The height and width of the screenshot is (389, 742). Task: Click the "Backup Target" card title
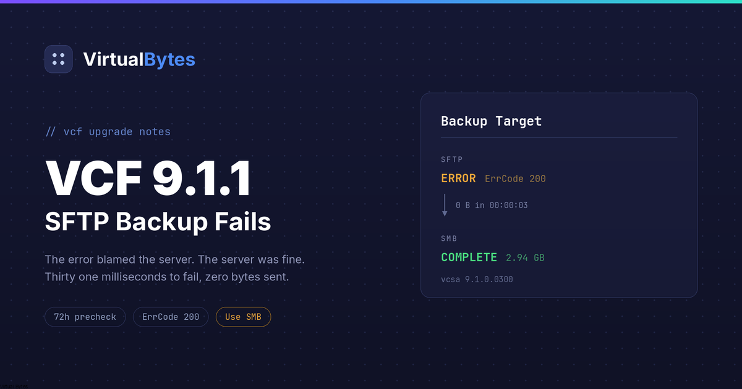click(491, 121)
